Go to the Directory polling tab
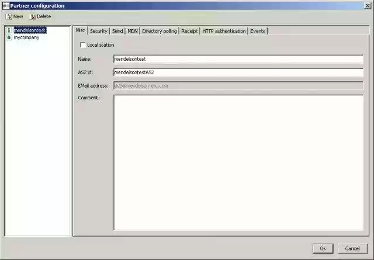 [x=160, y=31]
